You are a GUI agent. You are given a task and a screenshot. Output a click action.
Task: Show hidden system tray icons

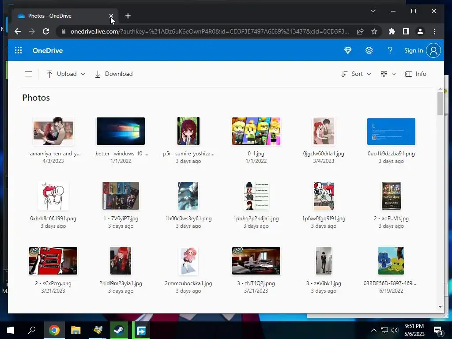pyautogui.click(x=373, y=330)
